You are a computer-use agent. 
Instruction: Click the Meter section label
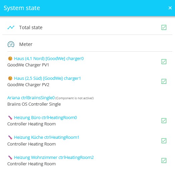[x=26, y=44]
